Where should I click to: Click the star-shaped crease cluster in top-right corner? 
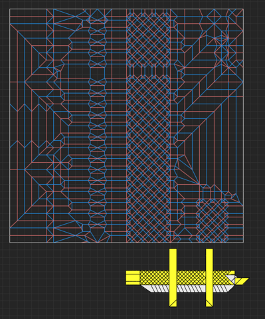[x=224, y=49]
